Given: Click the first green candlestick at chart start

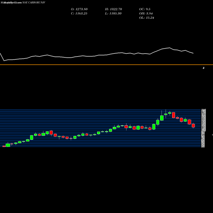Looking at the screenshot, I should click(8, 145).
